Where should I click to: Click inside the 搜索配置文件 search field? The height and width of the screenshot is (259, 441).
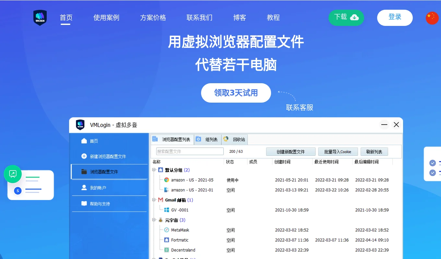click(190, 151)
